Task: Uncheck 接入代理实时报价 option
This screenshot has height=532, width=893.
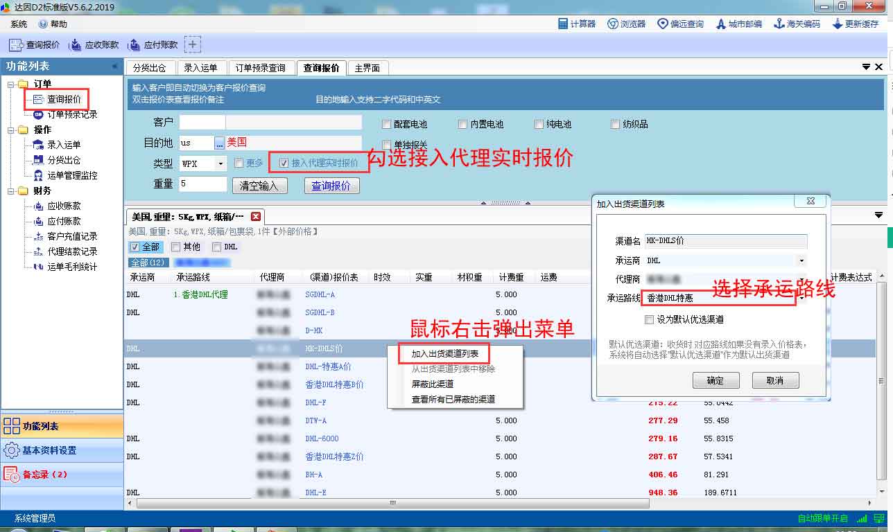Action: [284, 163]
